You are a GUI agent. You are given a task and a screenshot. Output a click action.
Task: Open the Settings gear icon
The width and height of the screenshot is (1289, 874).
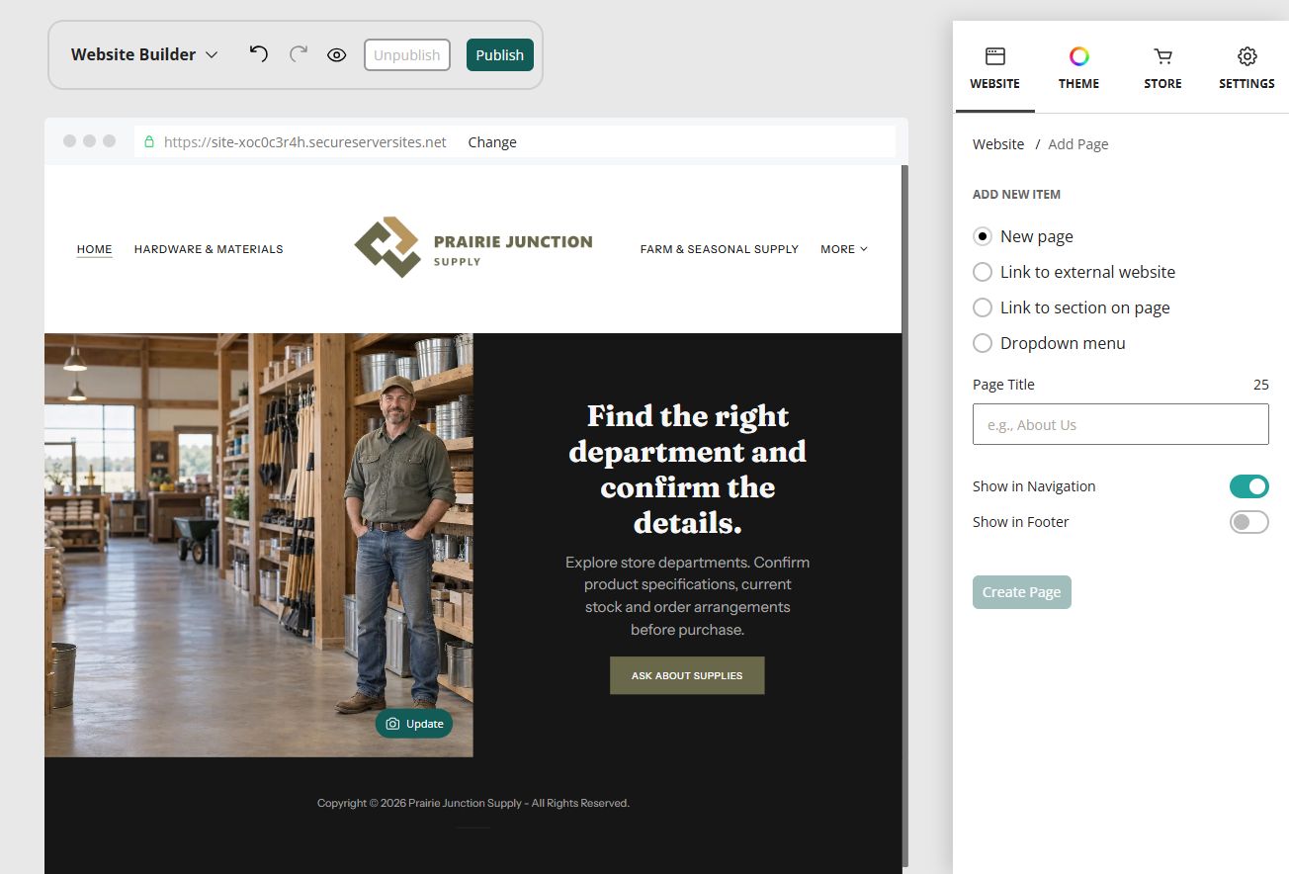click(1246, 56)
